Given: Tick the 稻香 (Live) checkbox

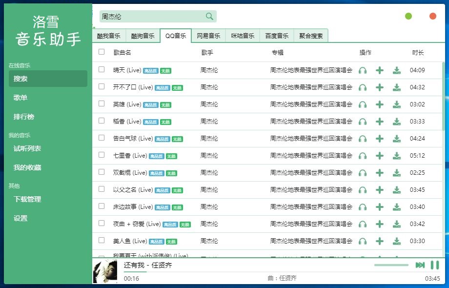Looking at the screenshot, I should [102, 121].
